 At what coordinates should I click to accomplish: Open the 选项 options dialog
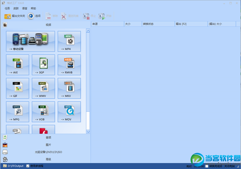coord(34,16)
